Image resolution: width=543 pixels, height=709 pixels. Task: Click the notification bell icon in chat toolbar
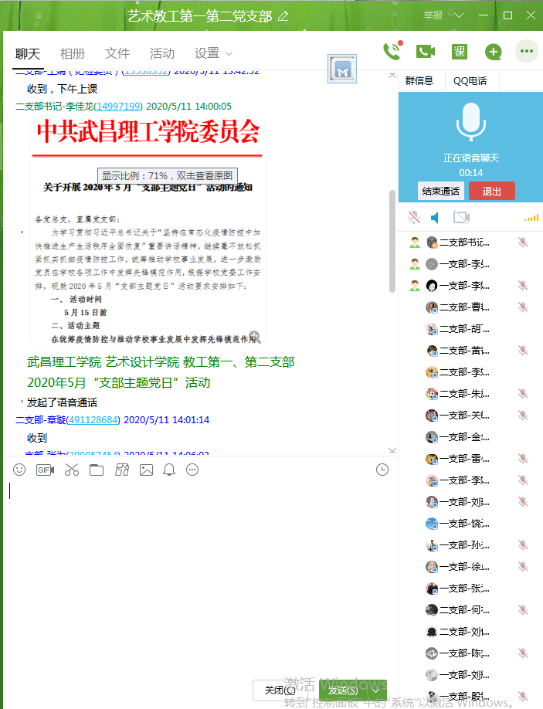point(169,470)
